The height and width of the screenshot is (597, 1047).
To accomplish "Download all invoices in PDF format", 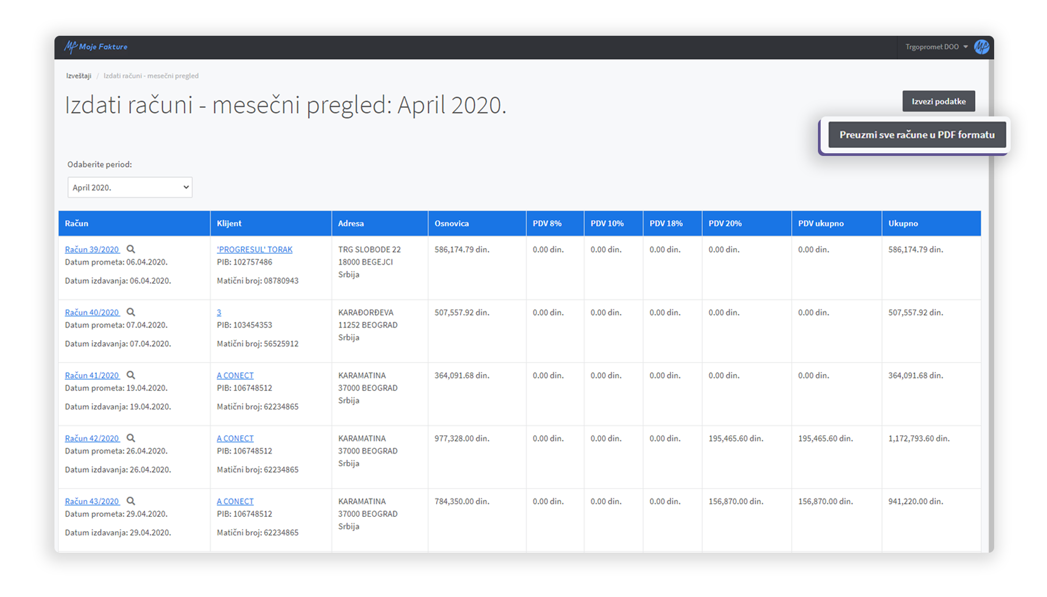I will [917, 135].
